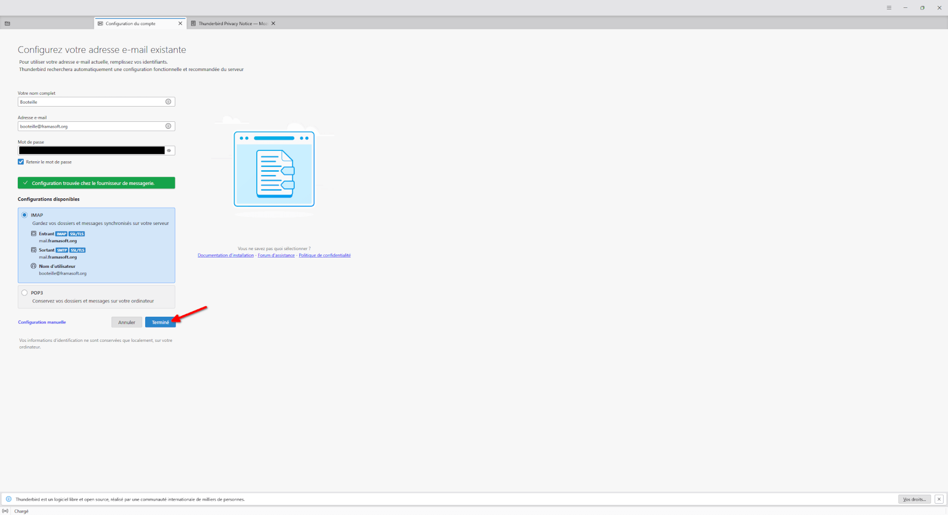Image resolution: width=948 pixels, height=515 pixels.
Task: Click the folder icon in the tab bar
Action: click(x=7, y=24)
